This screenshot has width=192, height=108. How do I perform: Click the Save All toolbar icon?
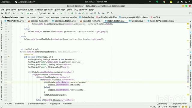[6, 13]
